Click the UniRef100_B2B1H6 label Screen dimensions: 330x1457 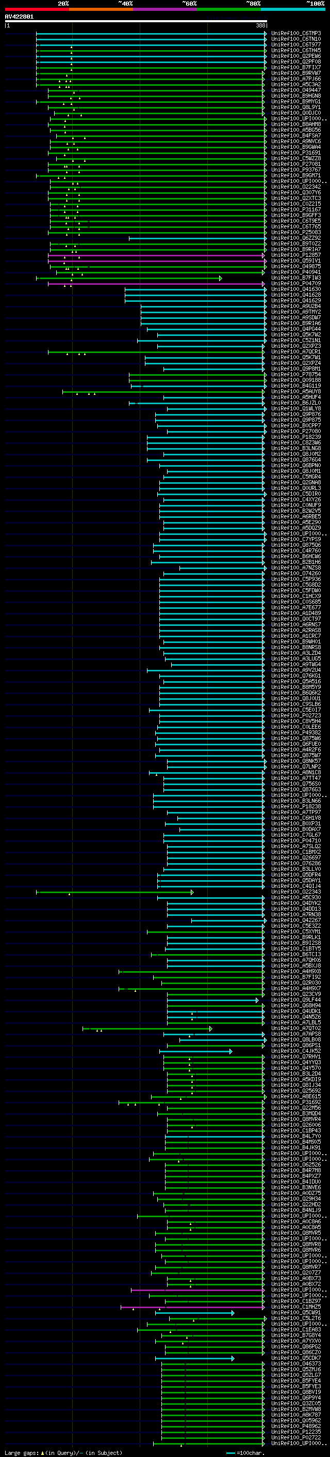point(296,562)
